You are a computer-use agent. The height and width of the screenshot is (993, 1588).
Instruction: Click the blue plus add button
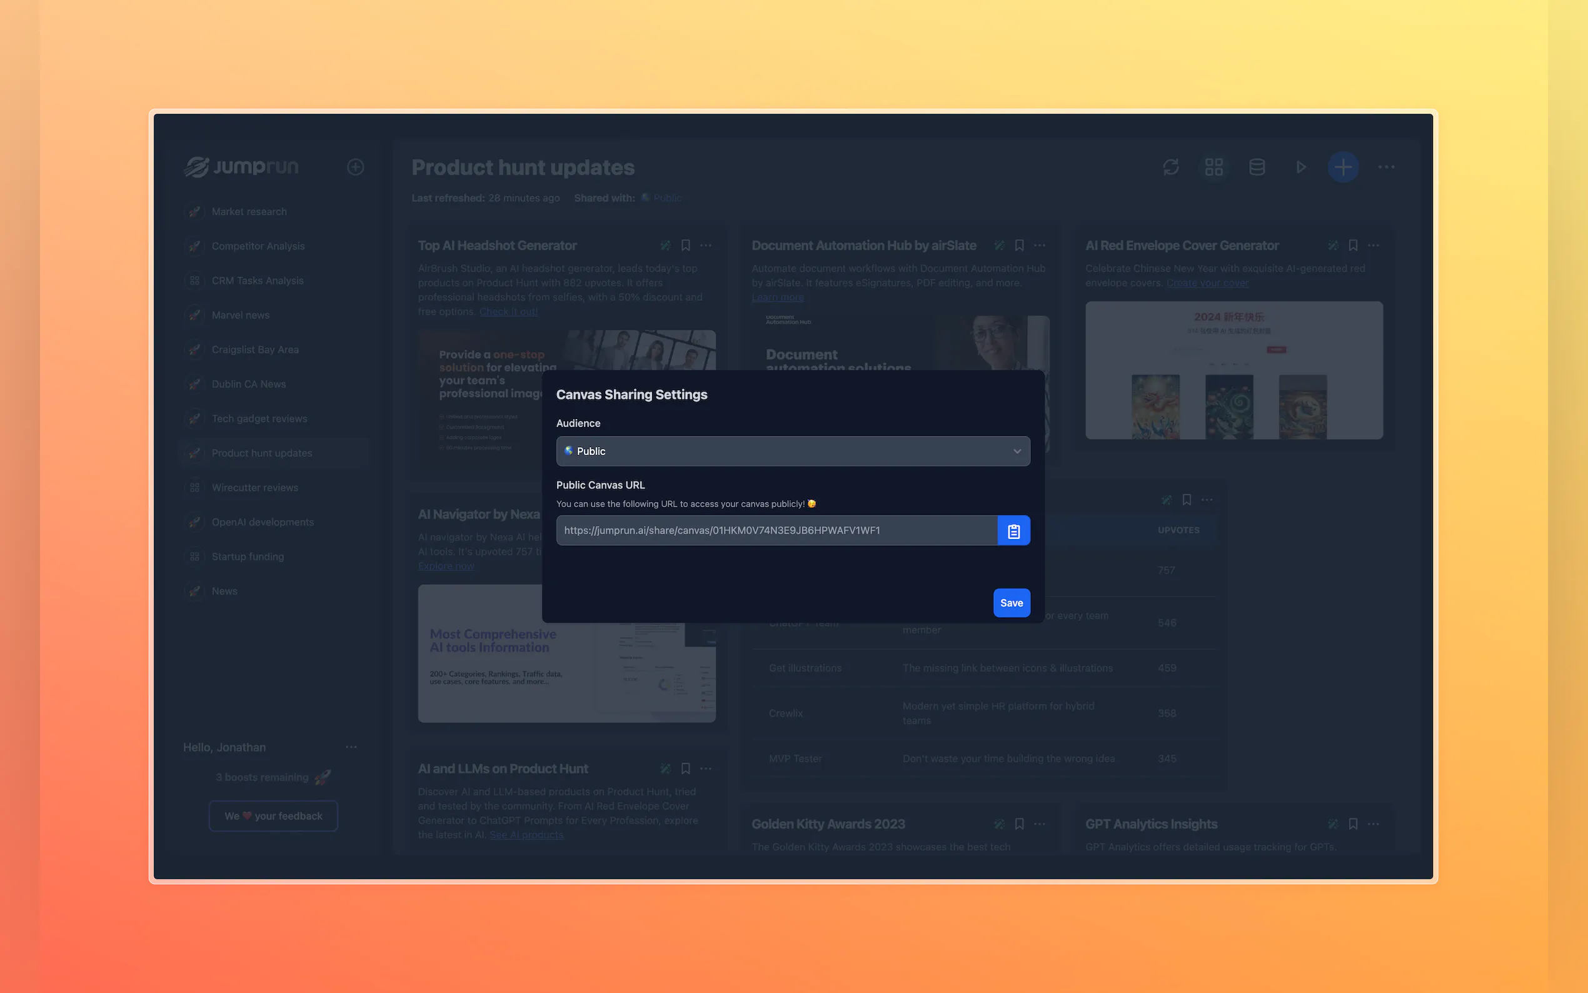1342,167
